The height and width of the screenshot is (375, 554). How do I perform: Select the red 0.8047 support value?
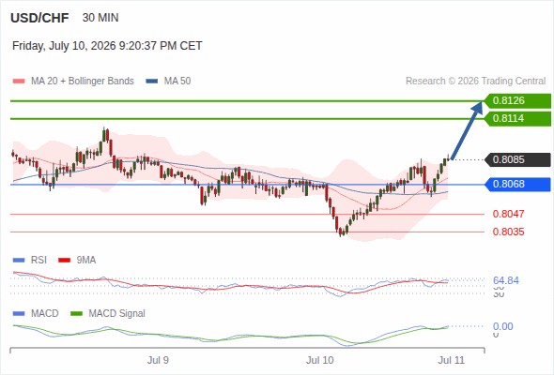click(508, 214)
